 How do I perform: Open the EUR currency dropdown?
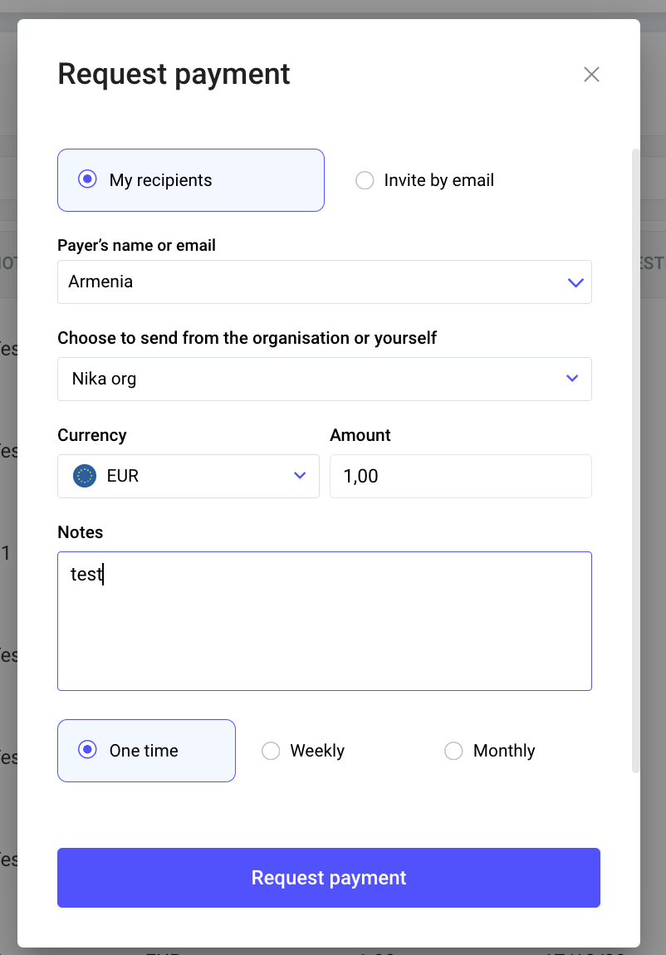tap(188, 476)
